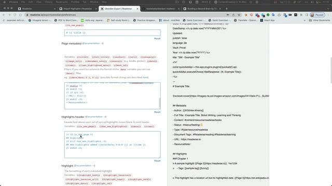Share this page via the toolbar share icon
This screenshot has width=332, height=186.
click(x=233, y=15)
